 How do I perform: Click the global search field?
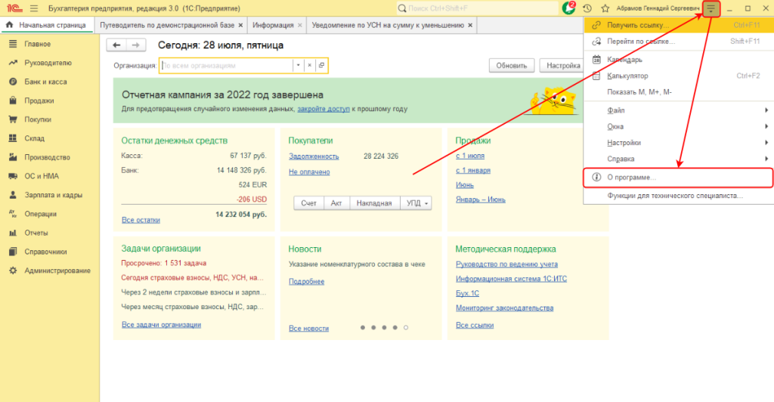tap(478, 8)
